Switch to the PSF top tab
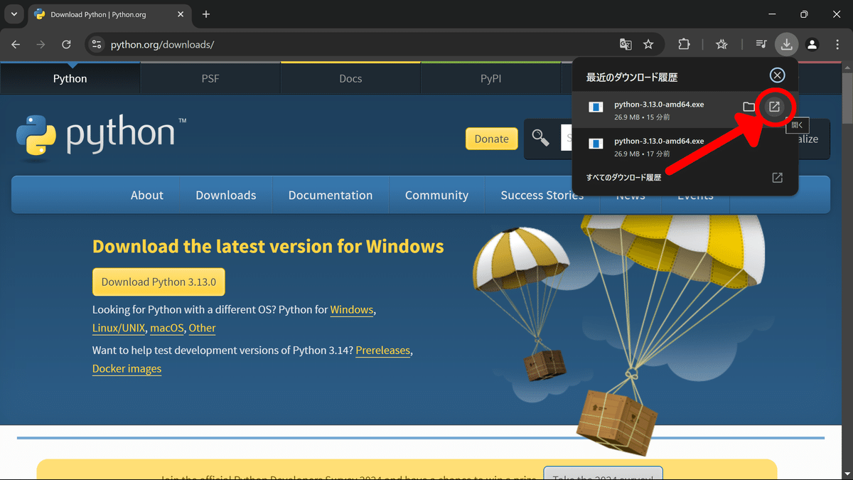The image size is (853, 480). click(210, 78)
